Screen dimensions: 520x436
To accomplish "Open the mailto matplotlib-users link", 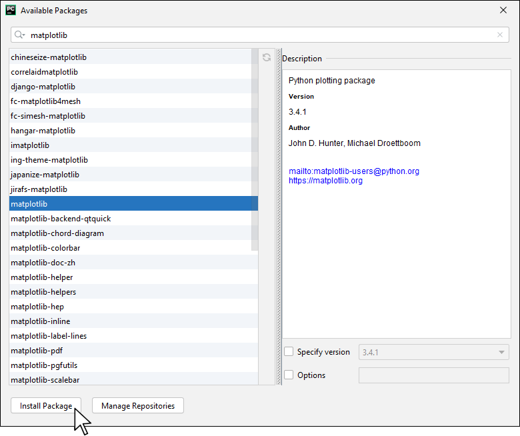I will click(x=354, y=171).
